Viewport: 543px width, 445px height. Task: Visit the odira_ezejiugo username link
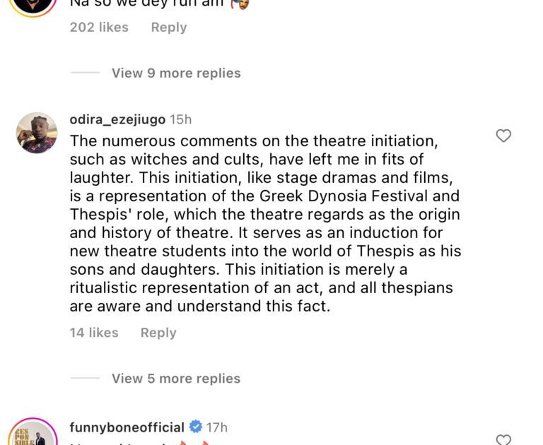click(117, 119)
